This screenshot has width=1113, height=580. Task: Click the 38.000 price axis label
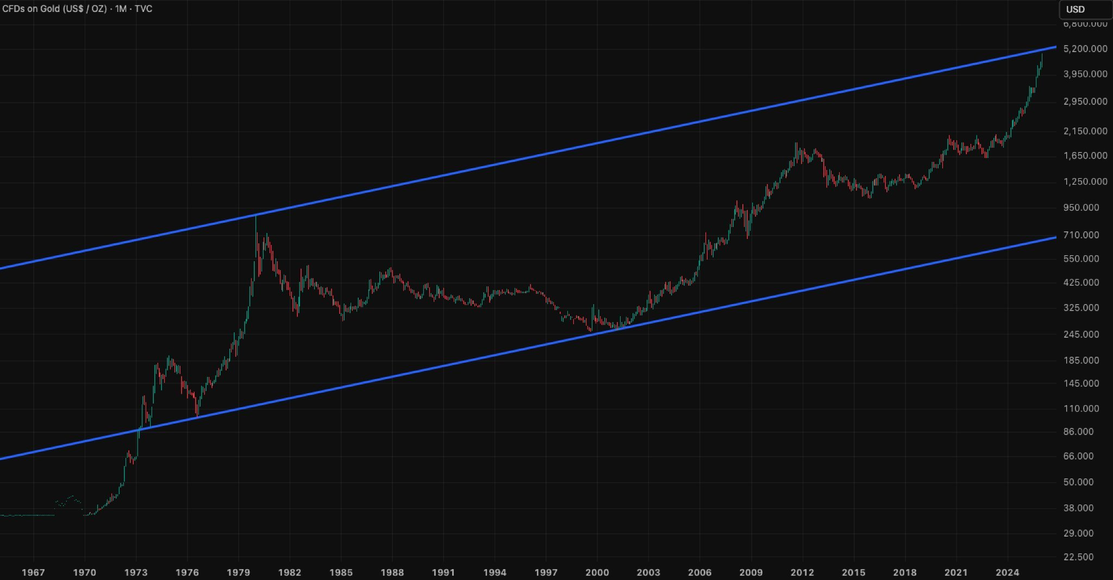1091,508
